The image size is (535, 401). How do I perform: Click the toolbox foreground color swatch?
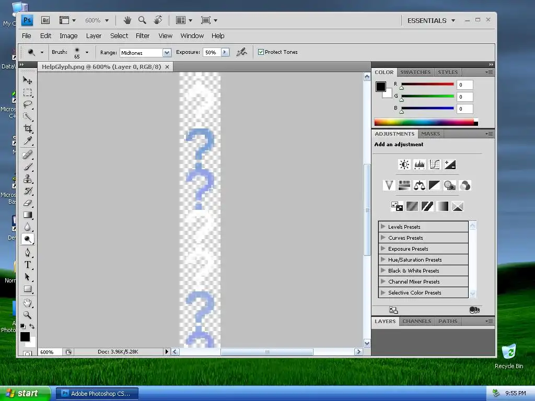tap(25, 337)
